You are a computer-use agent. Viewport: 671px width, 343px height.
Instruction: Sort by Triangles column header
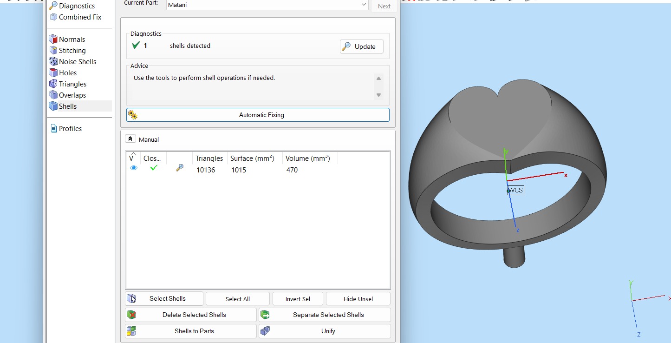click(209, 158)
